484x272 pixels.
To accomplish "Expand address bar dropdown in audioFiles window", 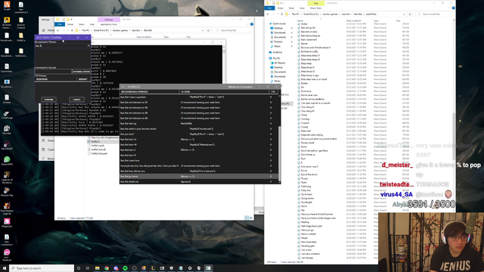I will click(x=405, y=14).
